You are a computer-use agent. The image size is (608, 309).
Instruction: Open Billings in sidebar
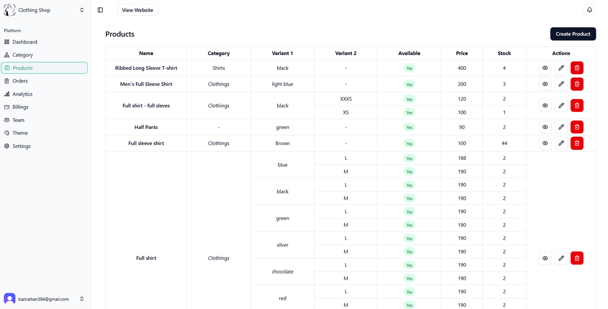[45, 107]
